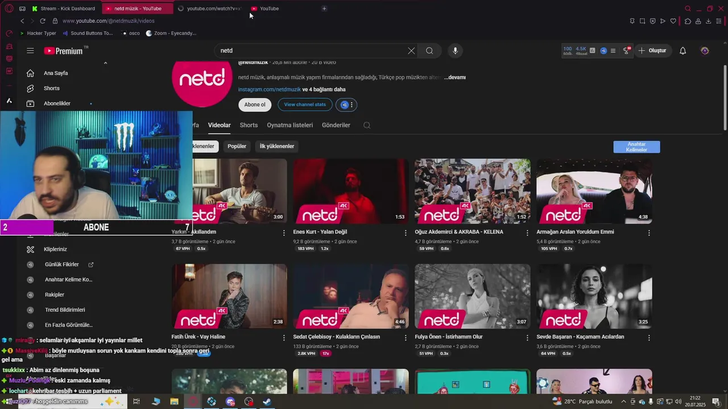The width and height of the screenshot is (728, 409).
Task: Open the Gönderiler channel tab
Action: pyautogui.click(x=336, y=125)
